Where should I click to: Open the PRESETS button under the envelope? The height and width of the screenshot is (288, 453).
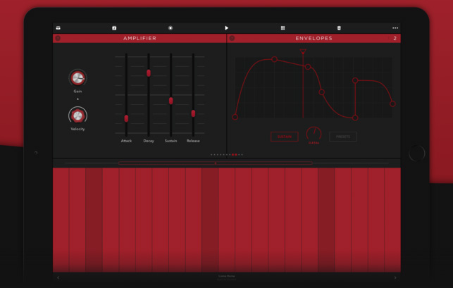[343, 137]
